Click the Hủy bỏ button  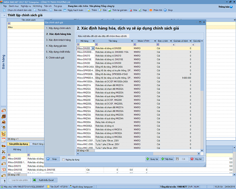[x=197, y=159]
